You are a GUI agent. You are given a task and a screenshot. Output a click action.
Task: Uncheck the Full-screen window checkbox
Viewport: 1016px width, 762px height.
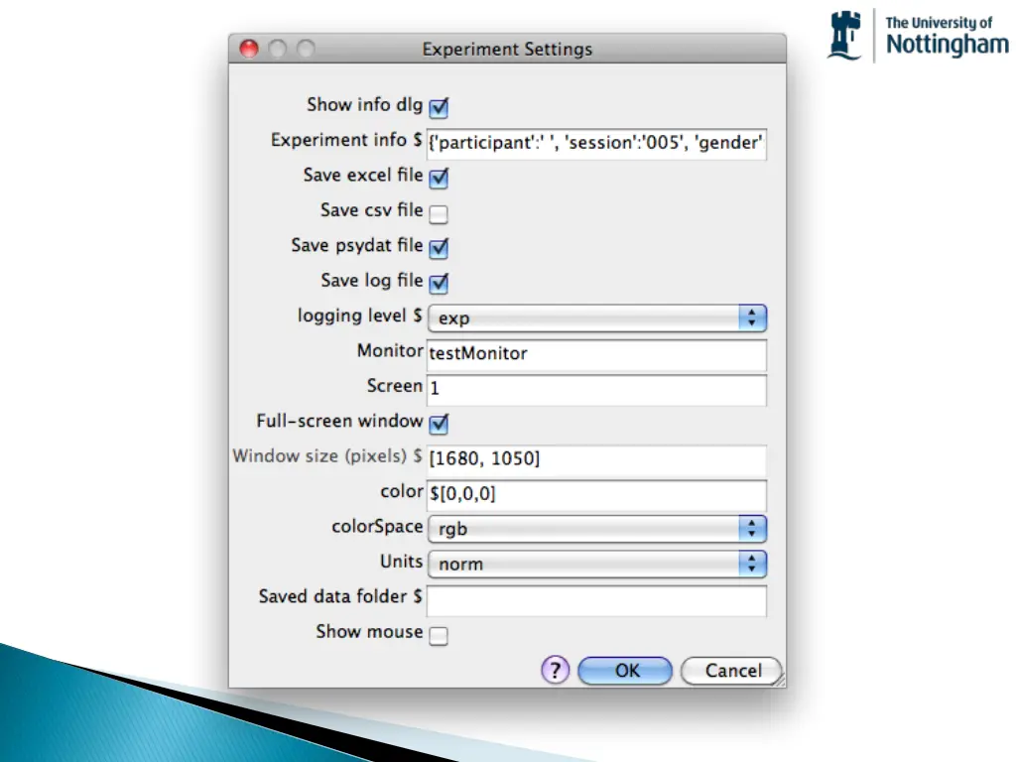(439, 423)
